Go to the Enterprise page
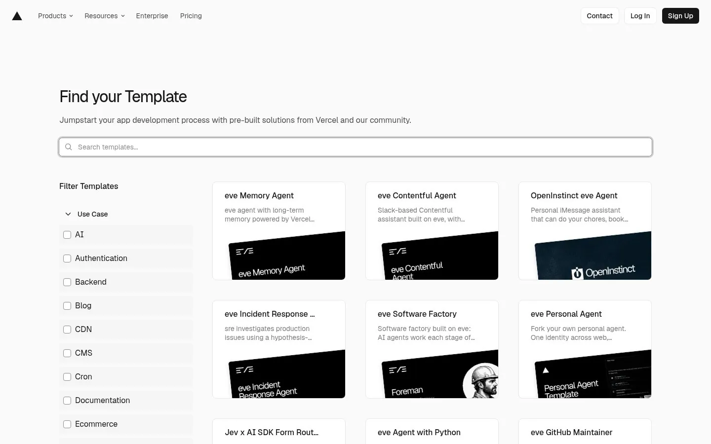Image resolution: width=711 pixels, height=444 pixels. 152,16
